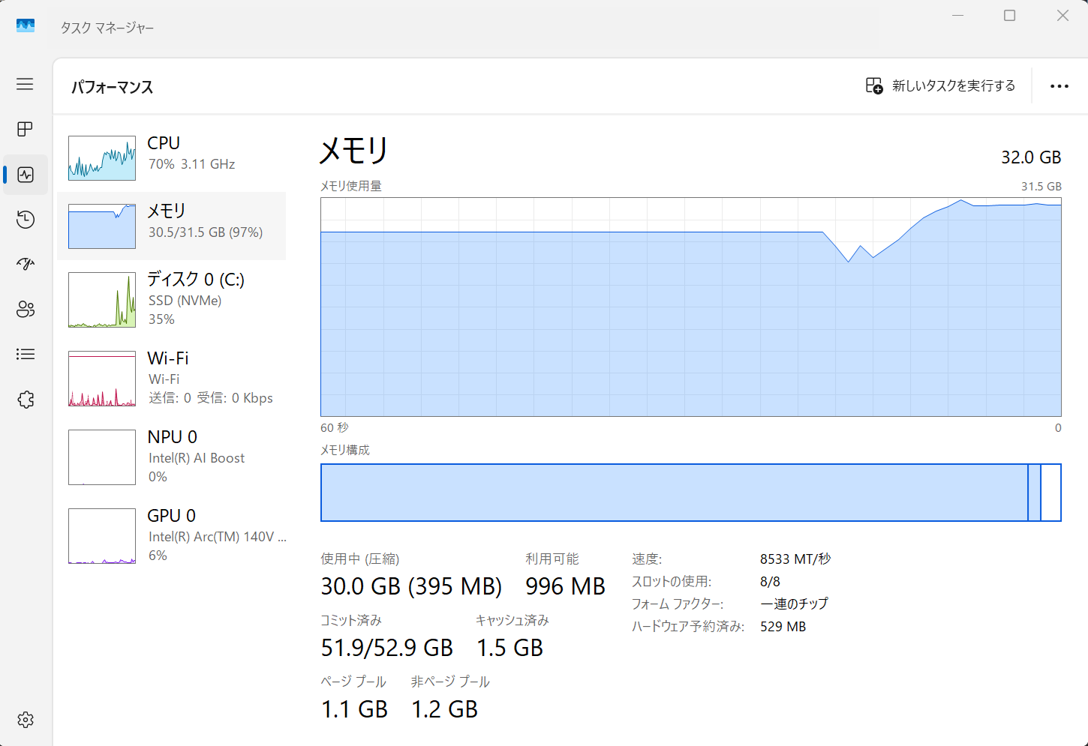Viewport: 1088px width, 746px height.
Task: Select the Wi-Fi performance entry
Action: click(x=172, y=378)
